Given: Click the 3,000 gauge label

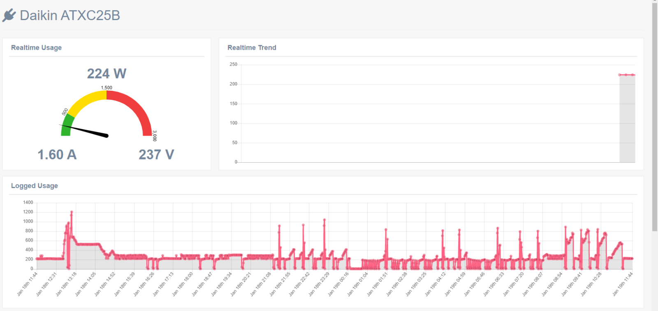Looking at the screenshot, I should (155, 136).
